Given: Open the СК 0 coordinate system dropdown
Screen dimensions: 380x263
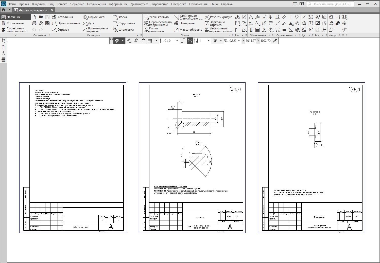Looking at the screenshot, I should coord(177,41).
